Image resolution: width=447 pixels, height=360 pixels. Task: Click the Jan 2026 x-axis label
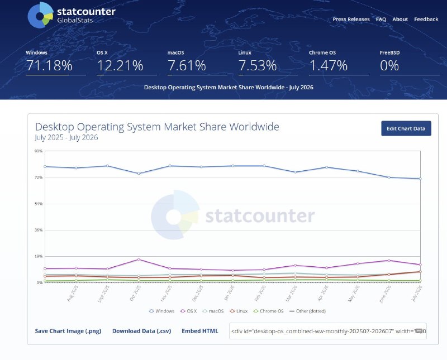click(229, 294)
